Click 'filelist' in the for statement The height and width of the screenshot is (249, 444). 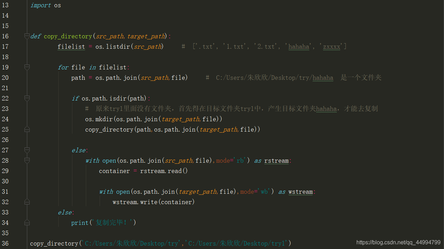coord(113,67)
